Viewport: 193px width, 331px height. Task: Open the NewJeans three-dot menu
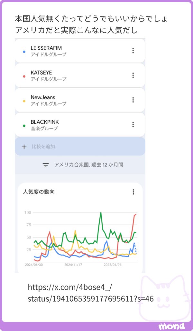tap(133, 100)
